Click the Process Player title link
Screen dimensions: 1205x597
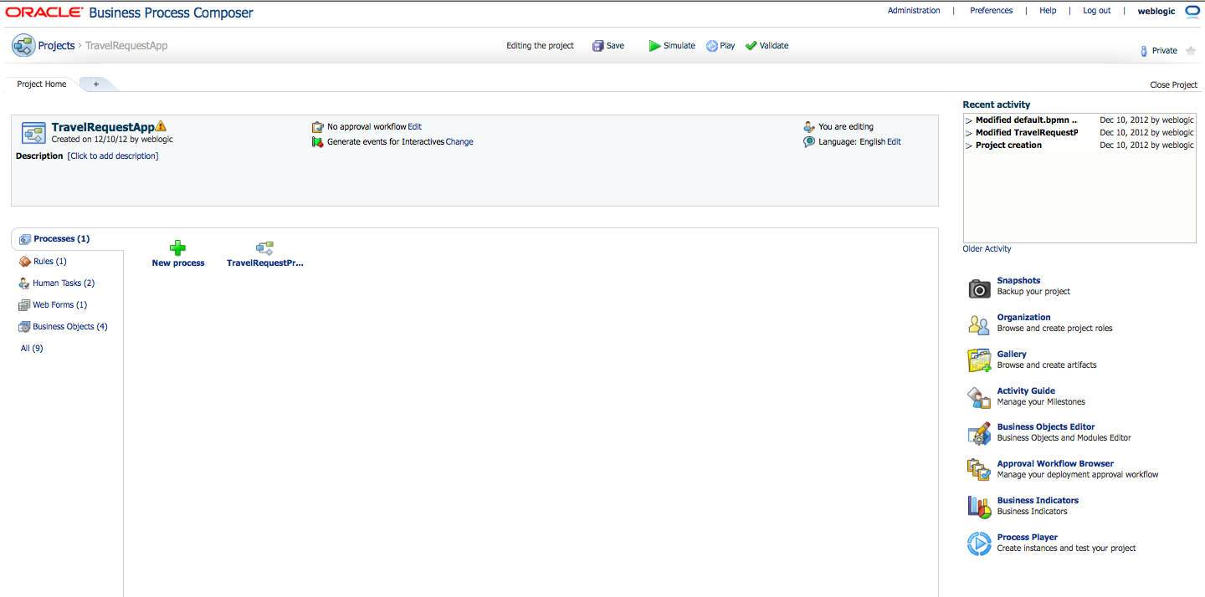1028,538
